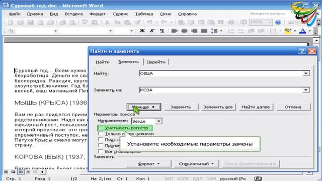Cut selection with the scissors icon
Viewport: 322px width, 181px height.
point(107,22)
